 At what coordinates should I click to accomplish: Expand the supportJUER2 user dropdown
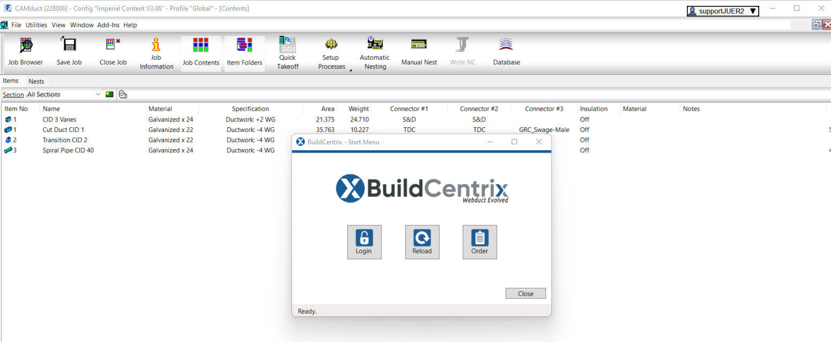point(722,10)
